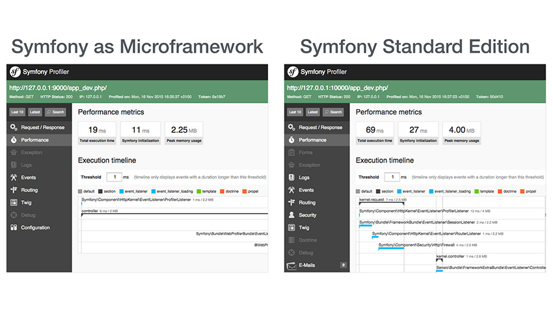Screen dimensions: 553x312
Task: Click the kernel.request bar in the execution timeline
Action: click(381, 203)
